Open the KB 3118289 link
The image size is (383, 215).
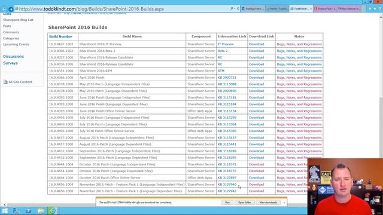(227, 151)
